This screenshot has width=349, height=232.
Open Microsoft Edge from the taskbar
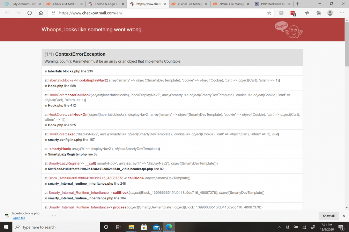(x=169, y=226)
